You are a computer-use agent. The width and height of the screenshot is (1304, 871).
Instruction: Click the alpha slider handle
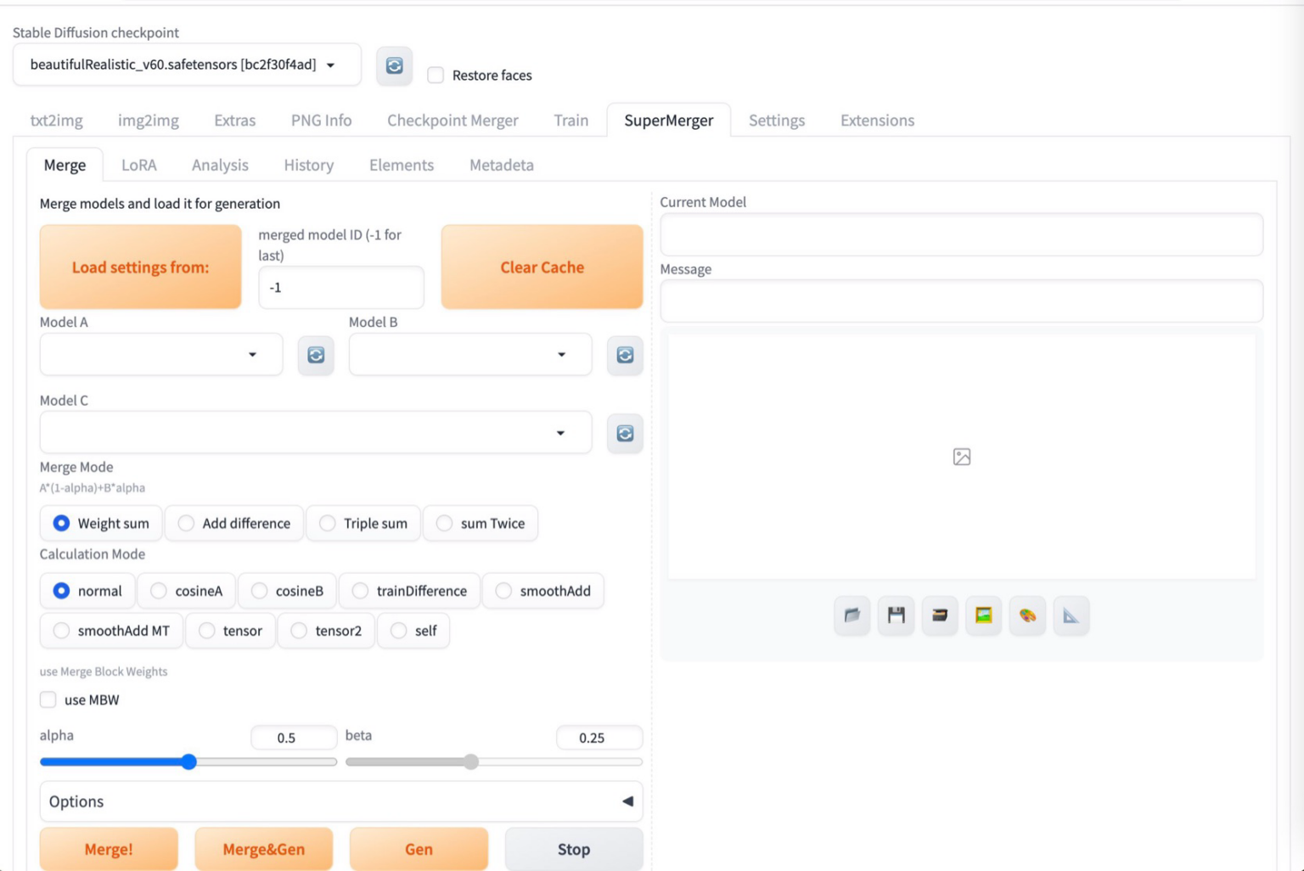pos(189,761)
